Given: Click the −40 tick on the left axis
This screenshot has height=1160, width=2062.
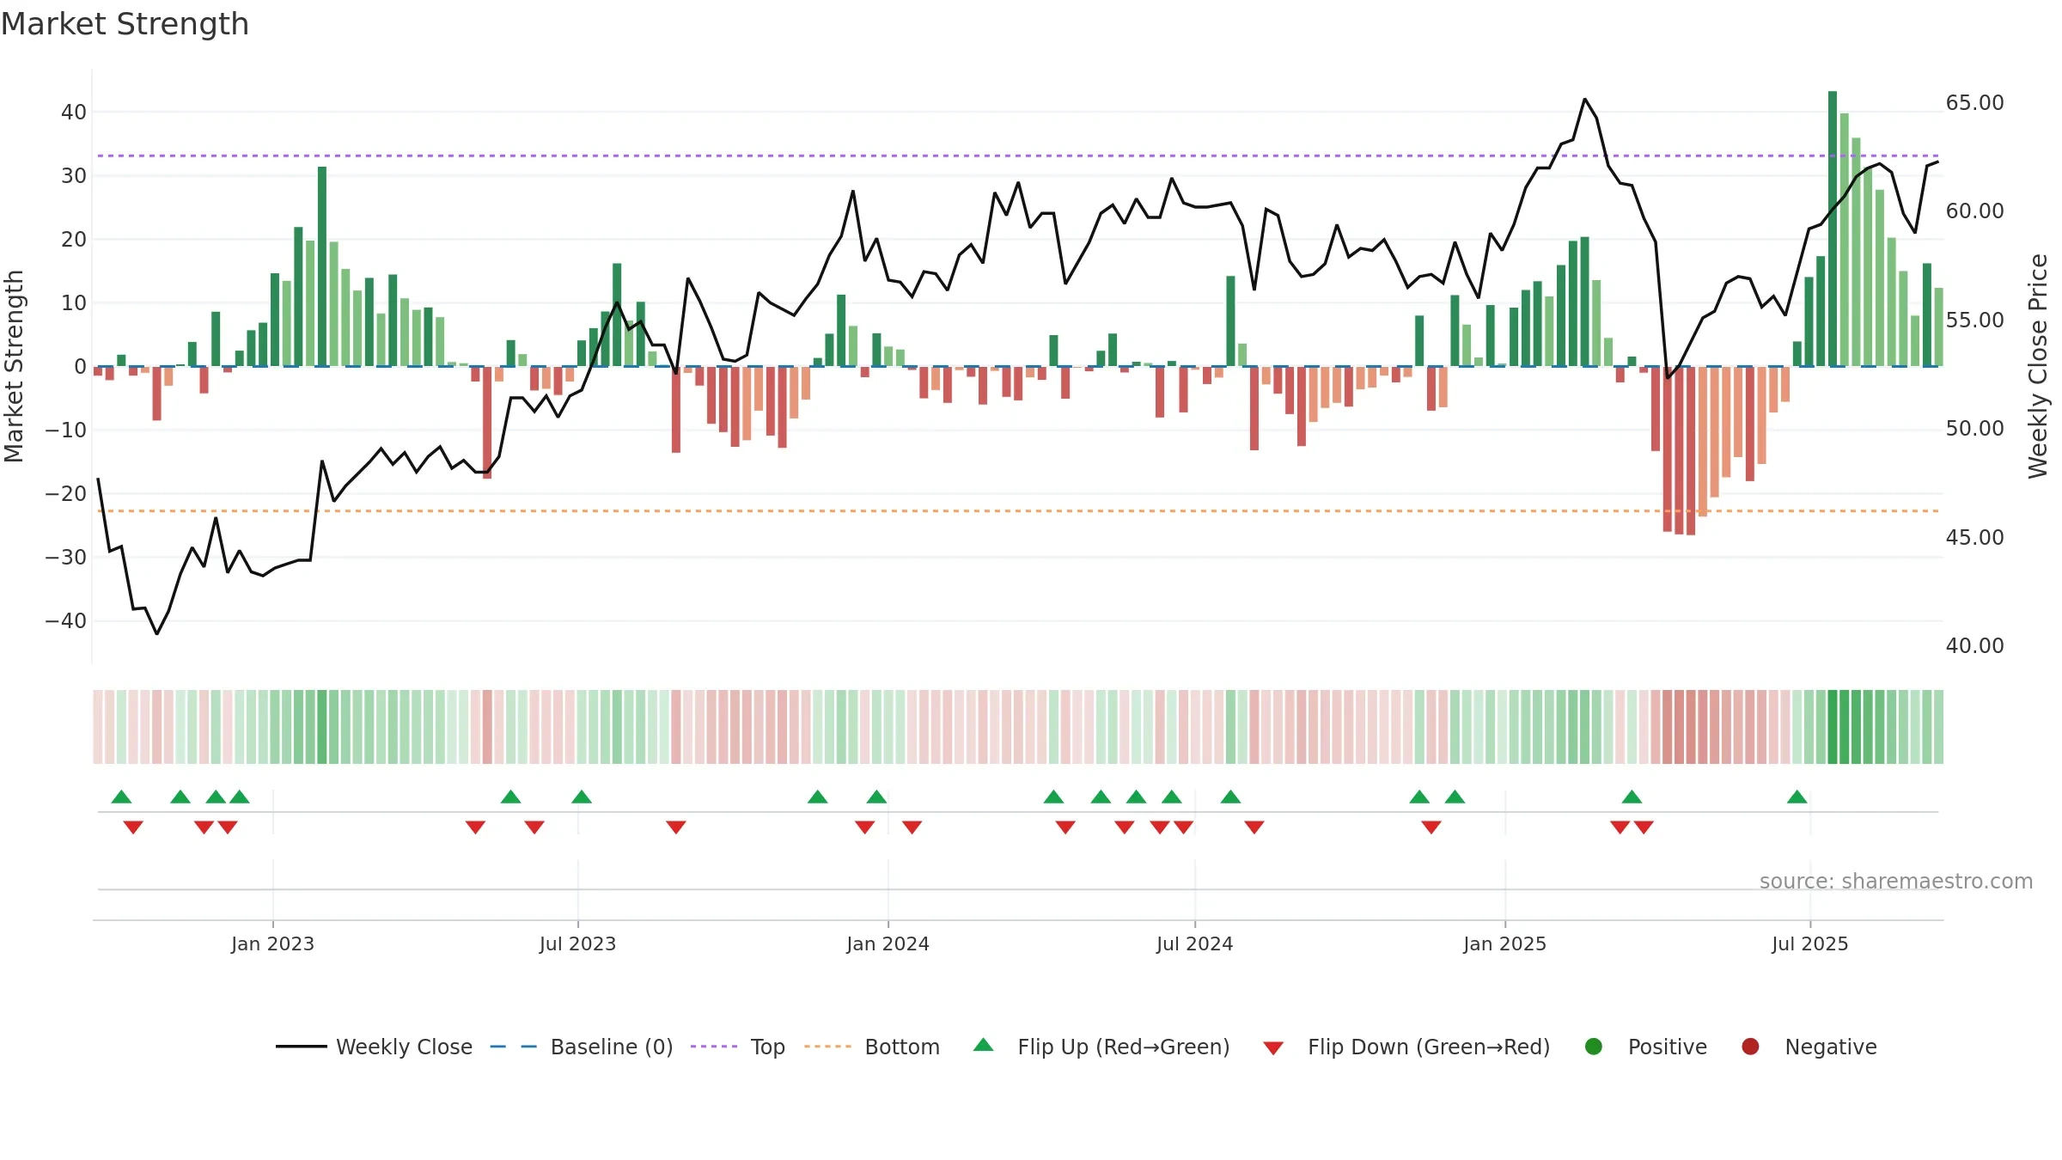Looking at the screenshot, I should coord(66,620).
